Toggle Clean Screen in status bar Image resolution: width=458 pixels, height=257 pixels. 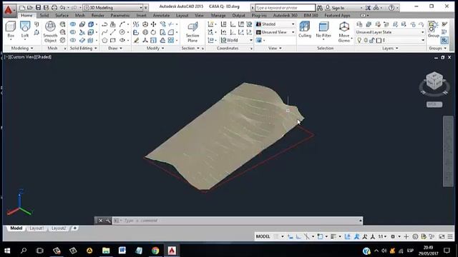[x=442, y=236]
